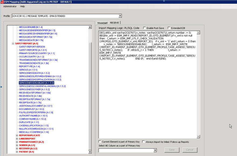Select SERIOUSNESSCONGENITALANOMALI element

(x=42, y=86)
